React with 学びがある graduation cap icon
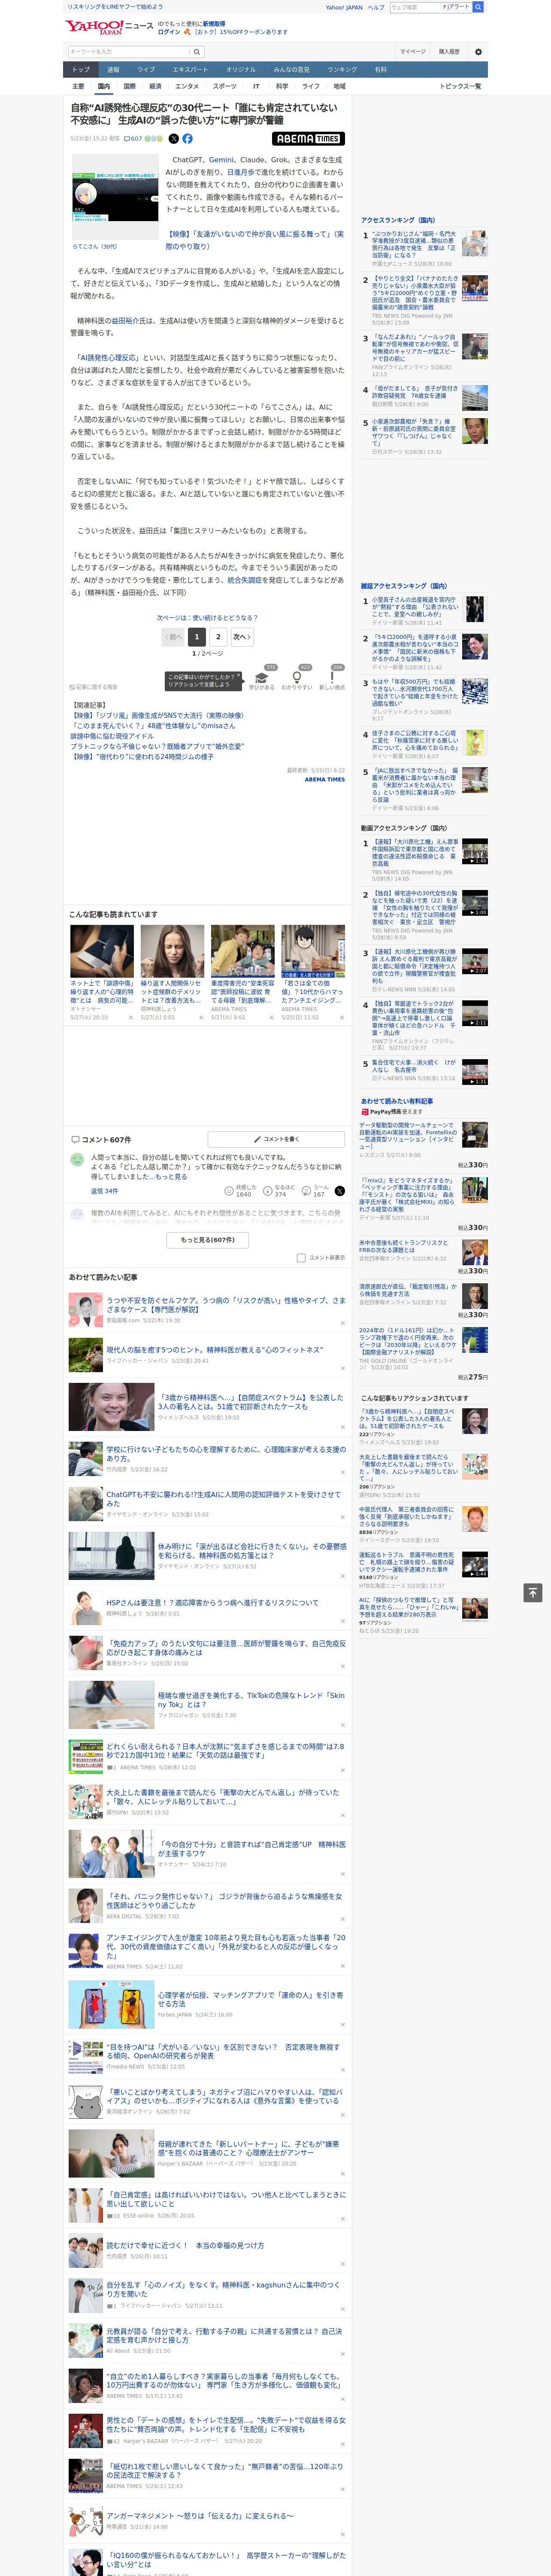This screenshot has height=2576, width=551. 262,677
